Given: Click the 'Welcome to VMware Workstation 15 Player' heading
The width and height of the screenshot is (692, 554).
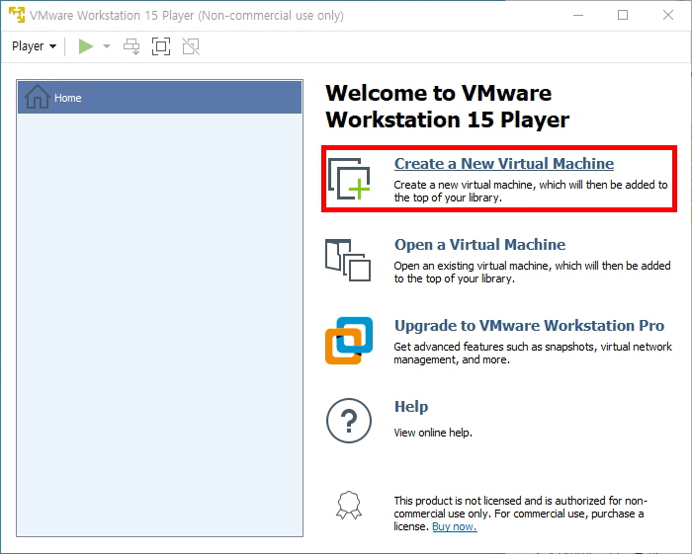Looking at the screenshot, I should [448, 107].
